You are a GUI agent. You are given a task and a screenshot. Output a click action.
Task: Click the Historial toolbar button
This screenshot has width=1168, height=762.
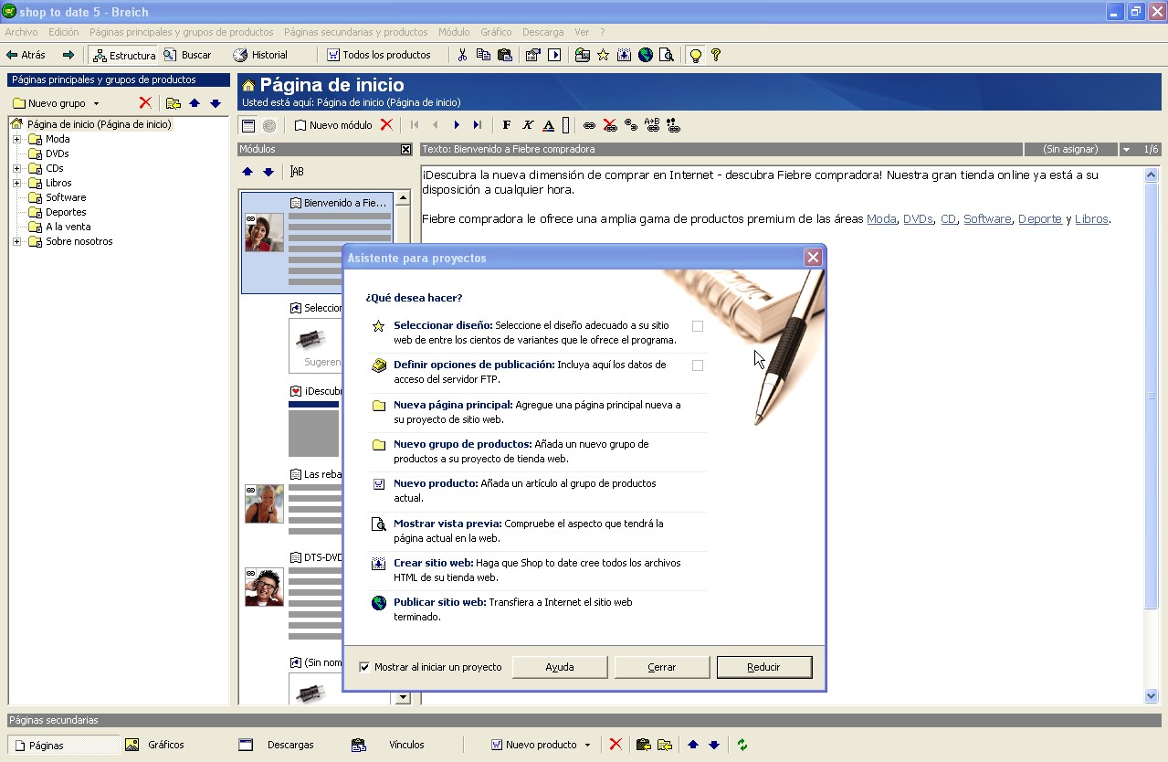(260, 55)
